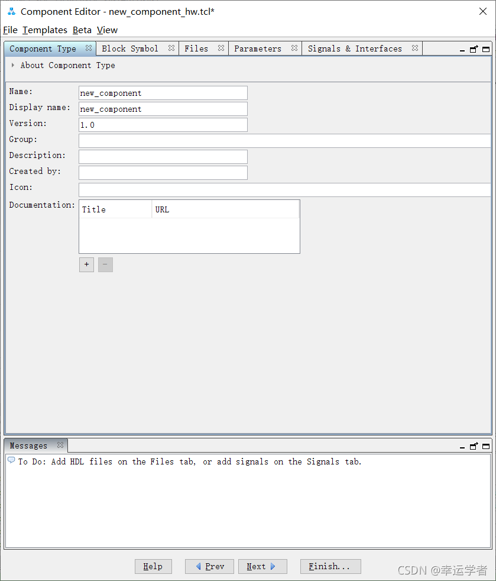Open the Templates menu
Screen dimensions: 496x581
point(45,30)
